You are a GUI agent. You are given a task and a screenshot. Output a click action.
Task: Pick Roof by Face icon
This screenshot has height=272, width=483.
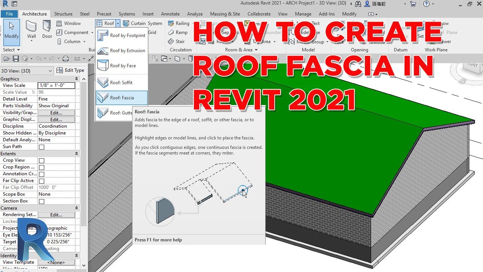click(103, 66)
